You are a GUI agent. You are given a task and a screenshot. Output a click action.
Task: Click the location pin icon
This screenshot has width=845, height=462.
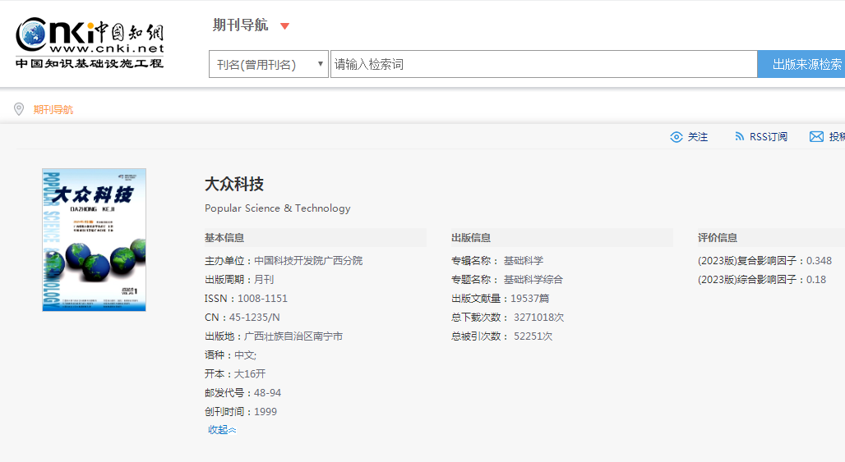(x=19, y=109)
